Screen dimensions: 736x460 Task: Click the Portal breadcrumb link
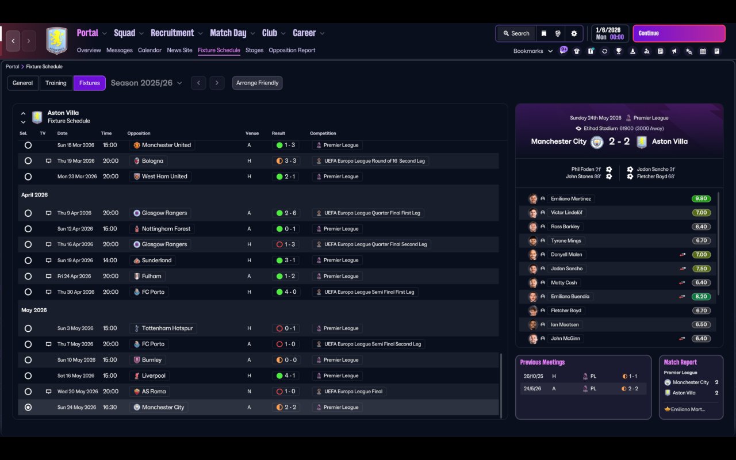(13, 67)
